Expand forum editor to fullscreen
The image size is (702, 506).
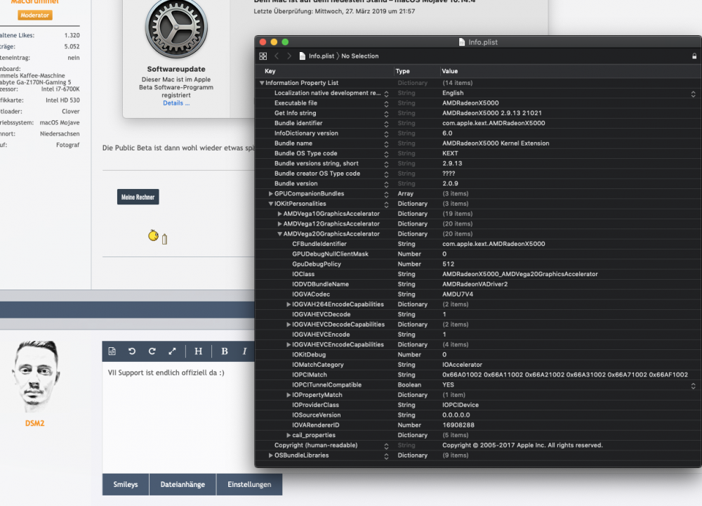tap(173, 351)
